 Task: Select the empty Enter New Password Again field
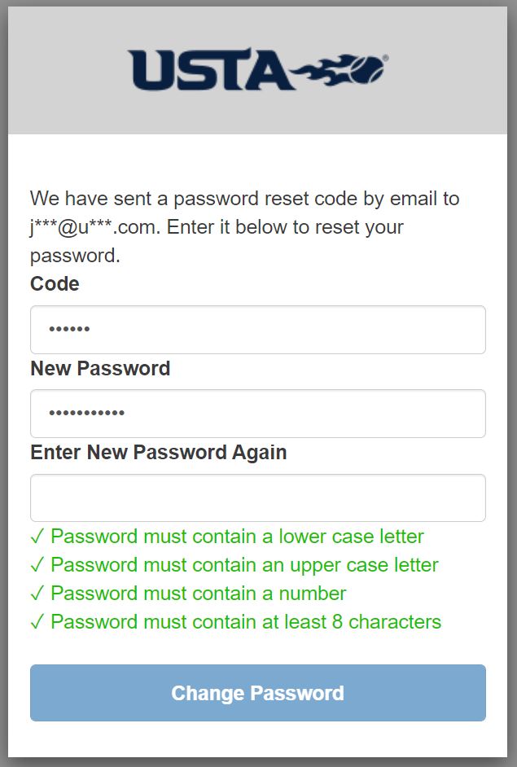click(x=258, y=498)
